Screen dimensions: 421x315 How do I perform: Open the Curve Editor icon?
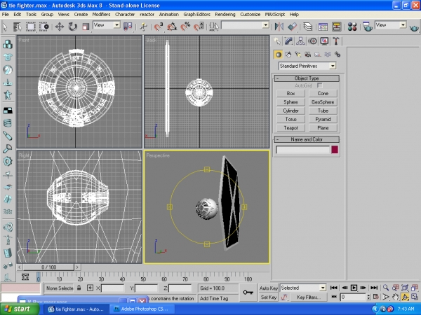[323, 27]
